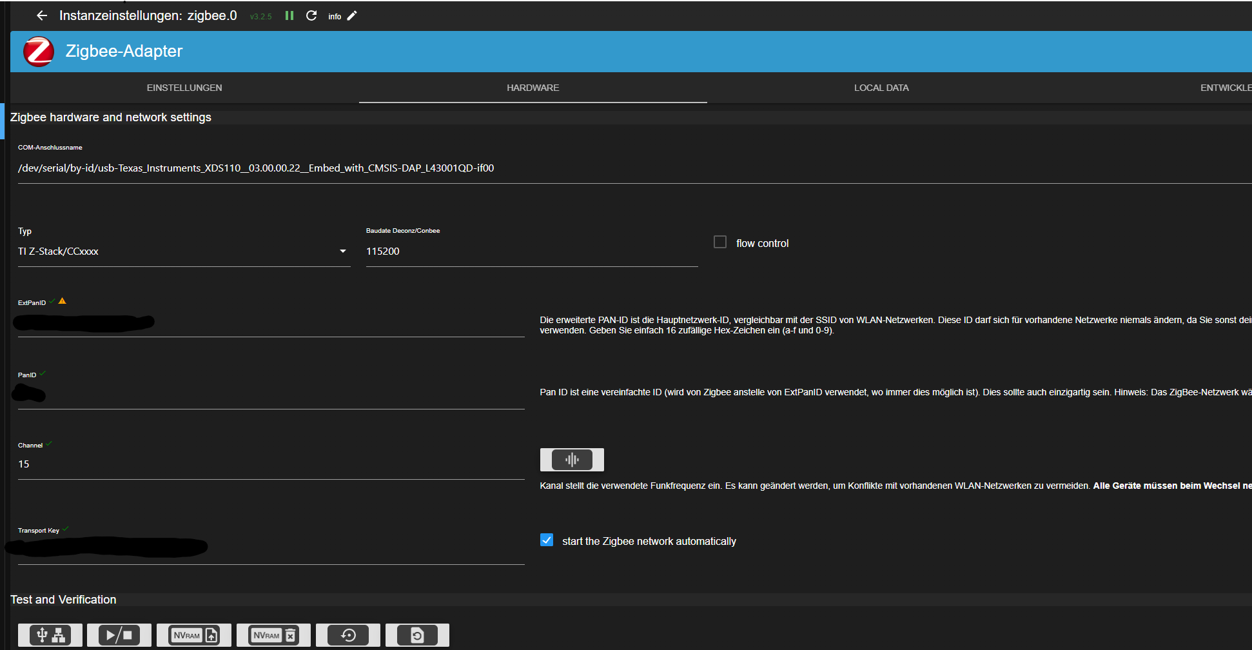Image resolution: width=1252 pixels, height=650 pixels.
Task: Click the Channel field showing 15
Action: pos(271,464)
